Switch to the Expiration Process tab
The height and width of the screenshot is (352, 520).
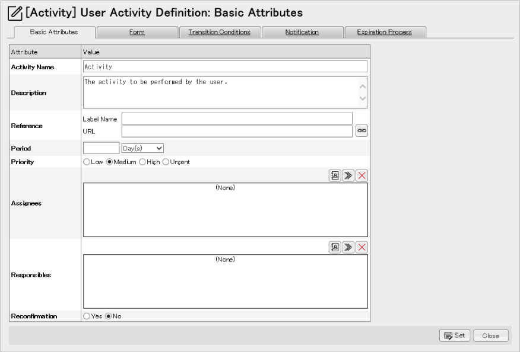point(385,32)
